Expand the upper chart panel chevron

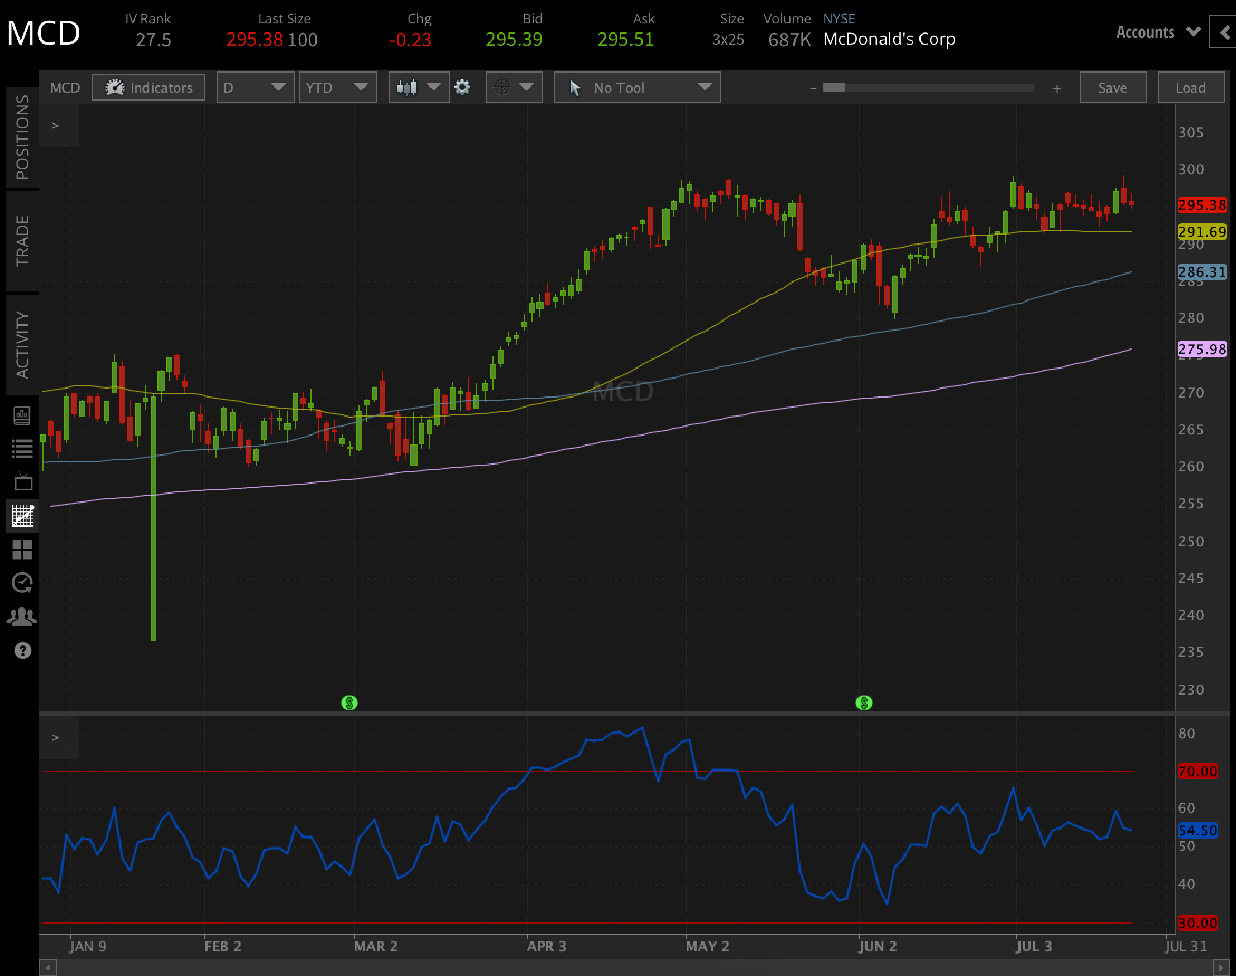pyautogui.click(x=55, y=125)
